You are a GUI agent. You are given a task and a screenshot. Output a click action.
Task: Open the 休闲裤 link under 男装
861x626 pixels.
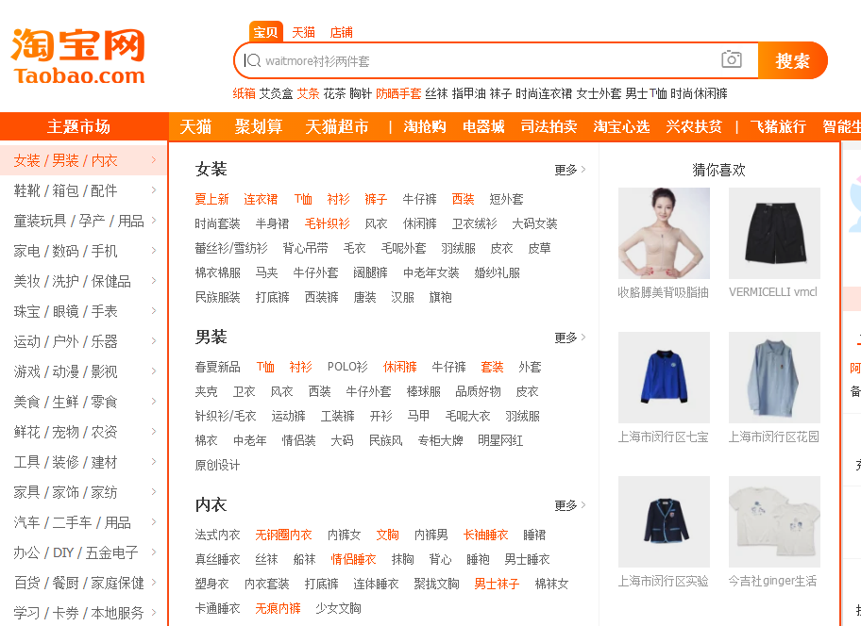[x=399, y=367]
